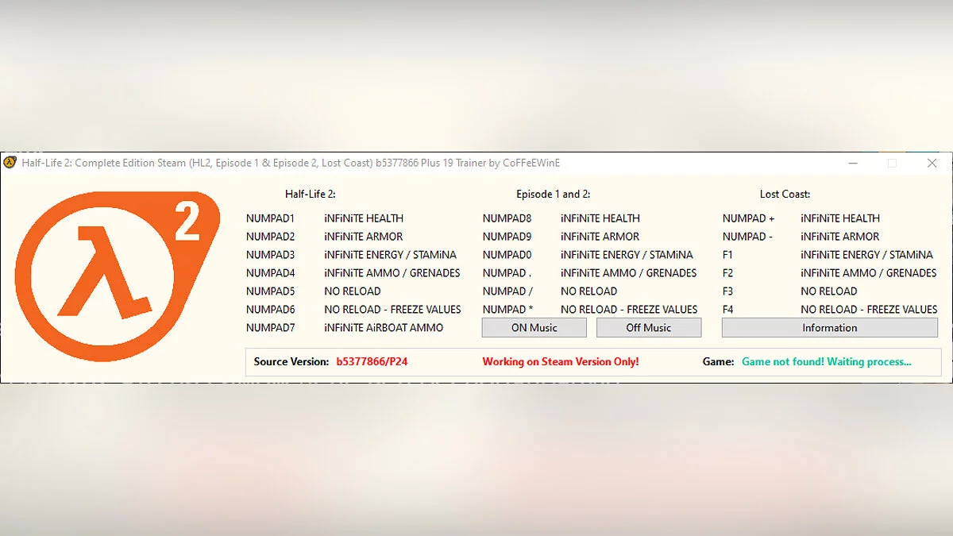Click the Lost Coast: heading
The width and height of the screenshot is (953, 536).
tap(785, 194)
